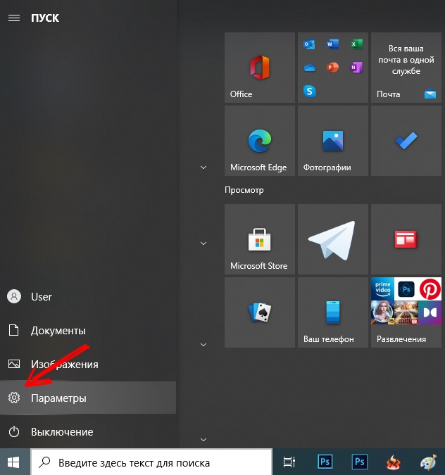Open the paint palette app on taskbar
Viewport: 445px width, 475px height.
tap(428, 462)
